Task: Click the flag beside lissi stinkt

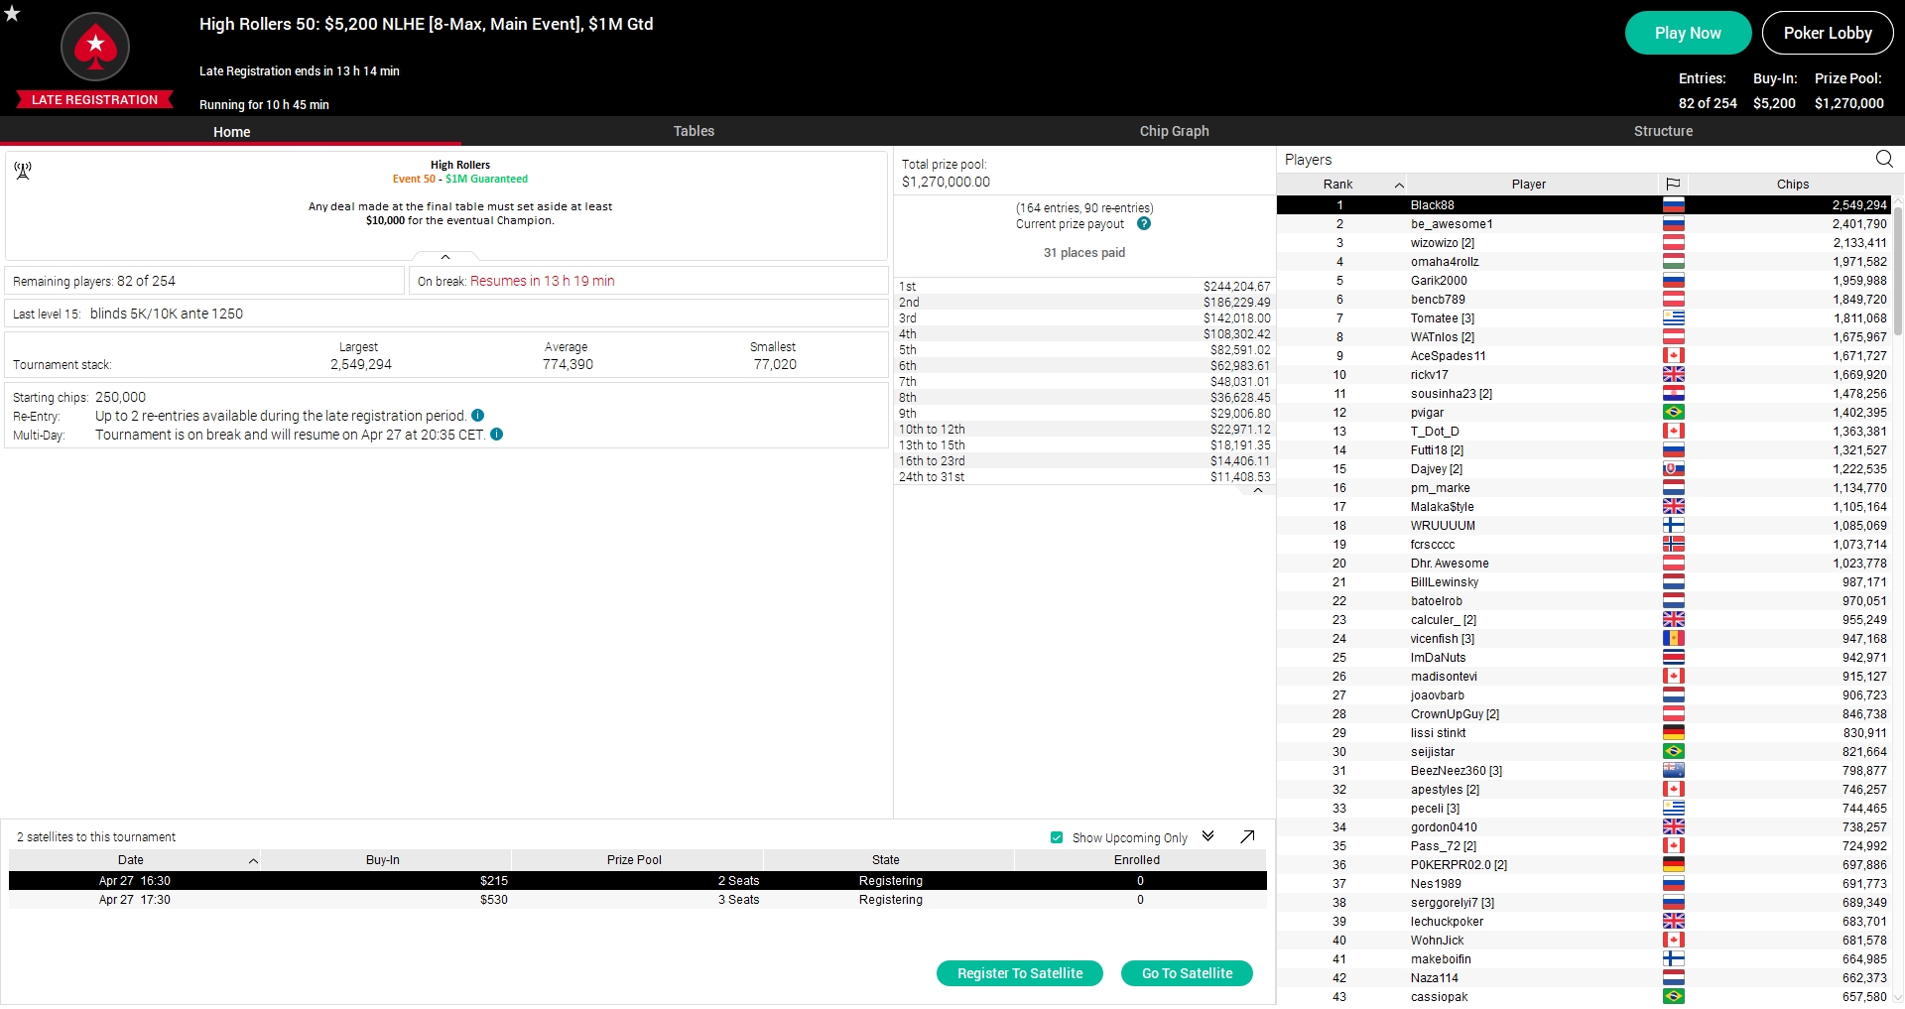Action: point(1674,733)
